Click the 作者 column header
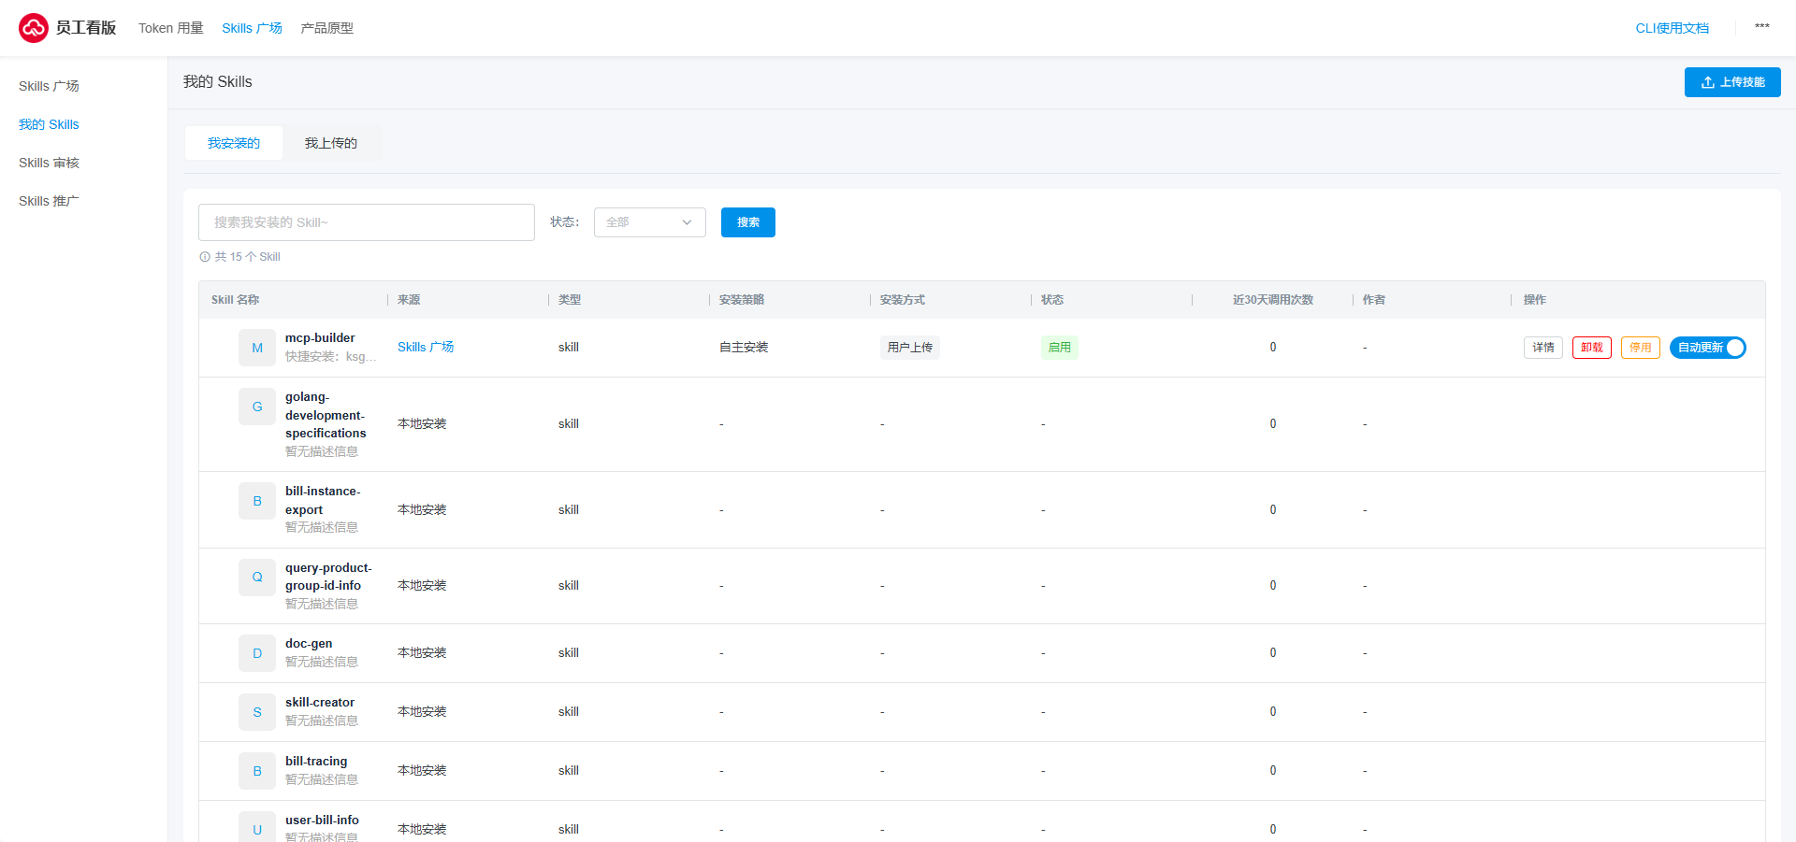1796x842 pixels. coord(1374,300)
